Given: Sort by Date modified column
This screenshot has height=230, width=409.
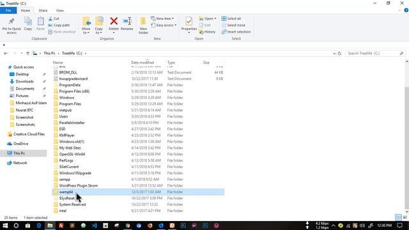Looking at the screenshot, I should point(143,63).
